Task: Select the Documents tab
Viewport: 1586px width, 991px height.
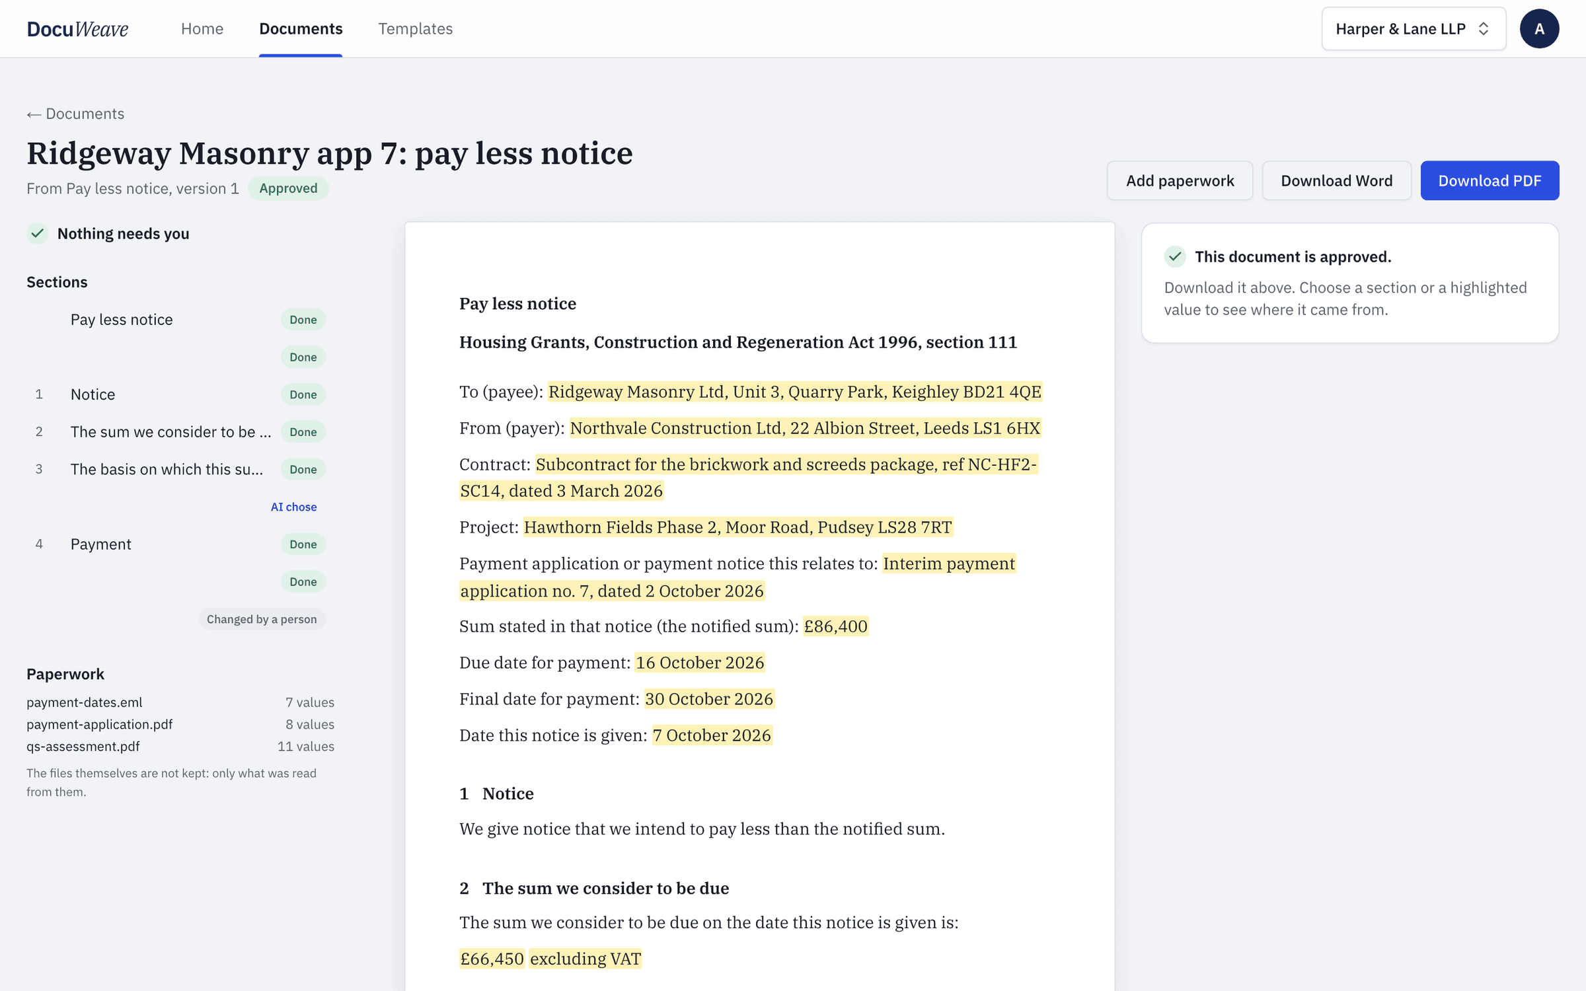Action: point(301,29)
